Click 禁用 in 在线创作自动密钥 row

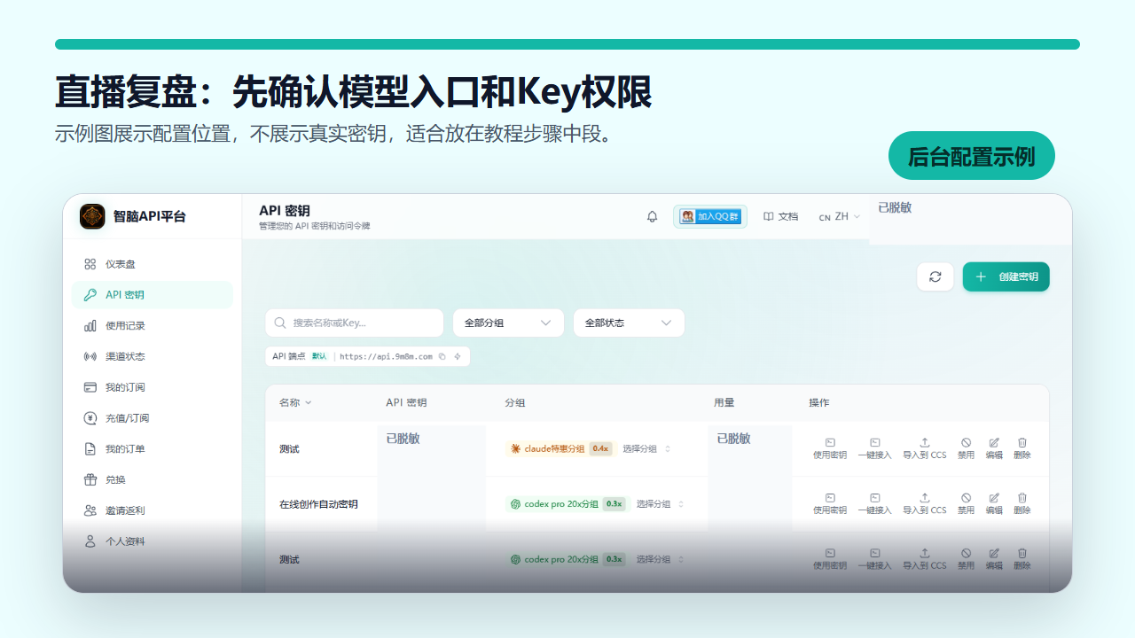pos(966,503)
